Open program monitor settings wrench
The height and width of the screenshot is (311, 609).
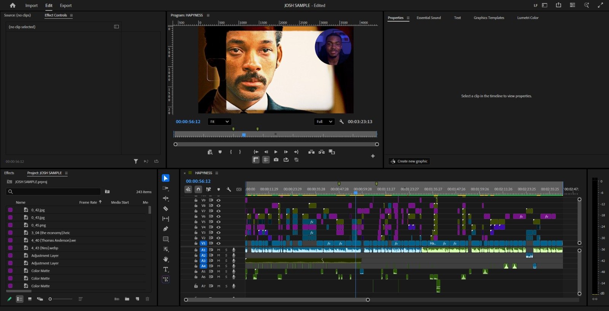341,122
